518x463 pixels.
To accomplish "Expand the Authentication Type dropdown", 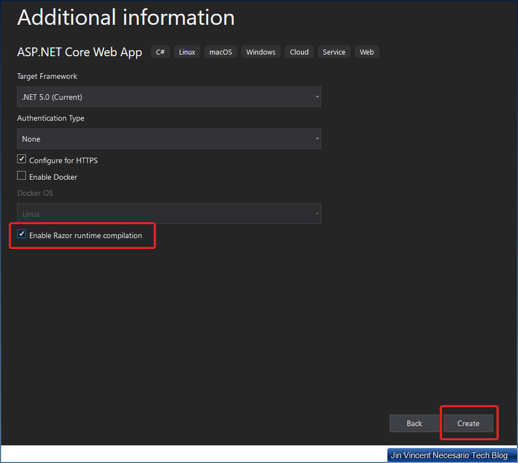I will [169, 139].
